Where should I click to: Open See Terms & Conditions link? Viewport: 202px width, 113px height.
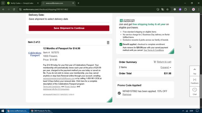click(154, 50)
